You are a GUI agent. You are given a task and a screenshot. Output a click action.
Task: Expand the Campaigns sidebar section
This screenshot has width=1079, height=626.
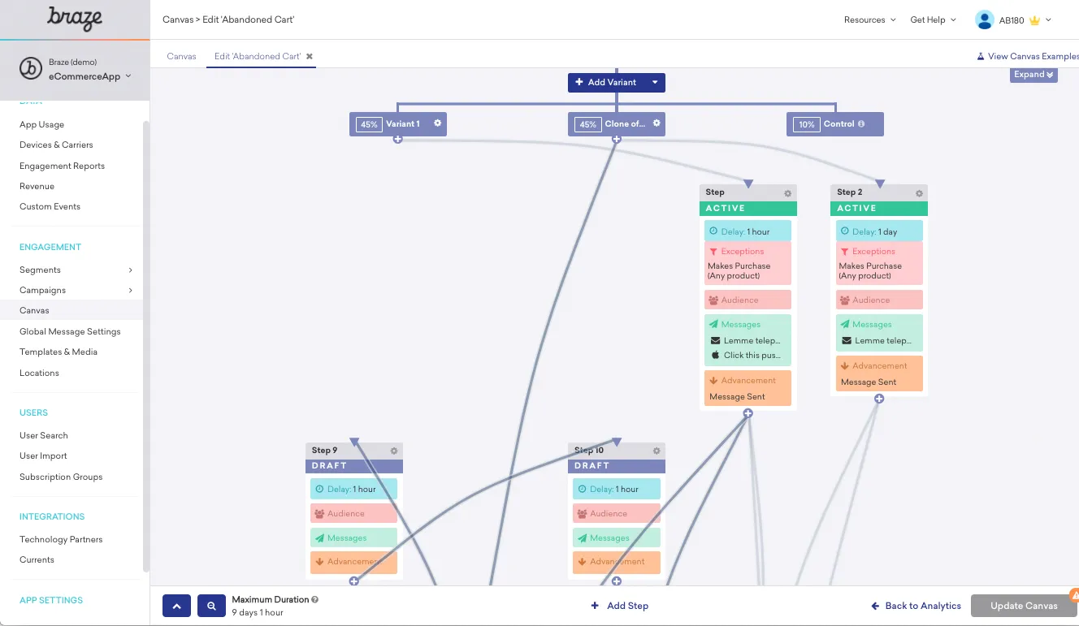(129, 290)
